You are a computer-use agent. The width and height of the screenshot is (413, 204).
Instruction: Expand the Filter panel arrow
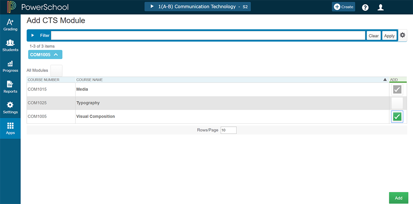point(33,35)
